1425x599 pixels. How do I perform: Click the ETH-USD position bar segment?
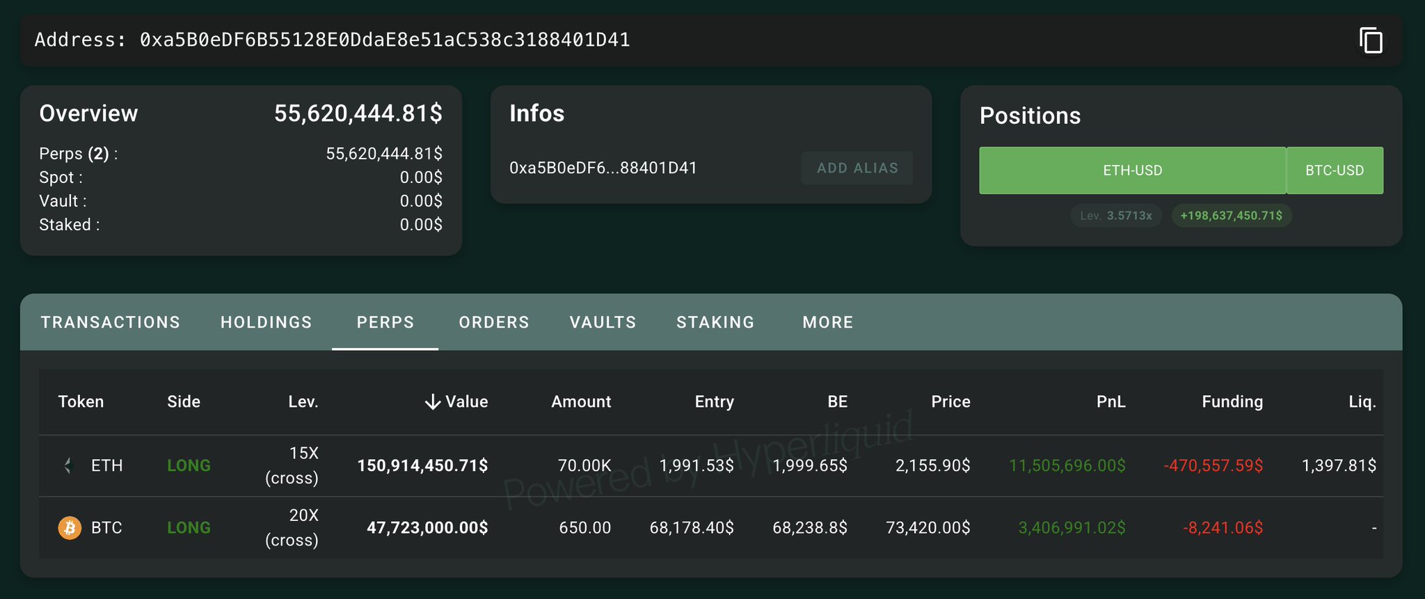1132,170
